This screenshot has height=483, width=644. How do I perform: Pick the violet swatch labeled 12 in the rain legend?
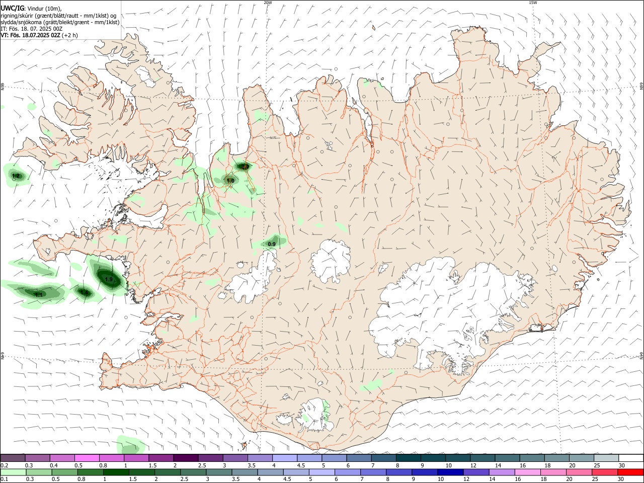tap(476, 472)
